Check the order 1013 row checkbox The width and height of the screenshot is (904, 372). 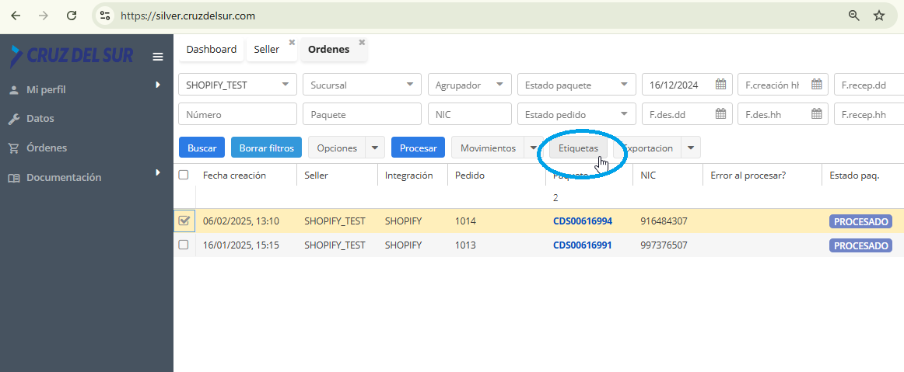pos(184,245)
